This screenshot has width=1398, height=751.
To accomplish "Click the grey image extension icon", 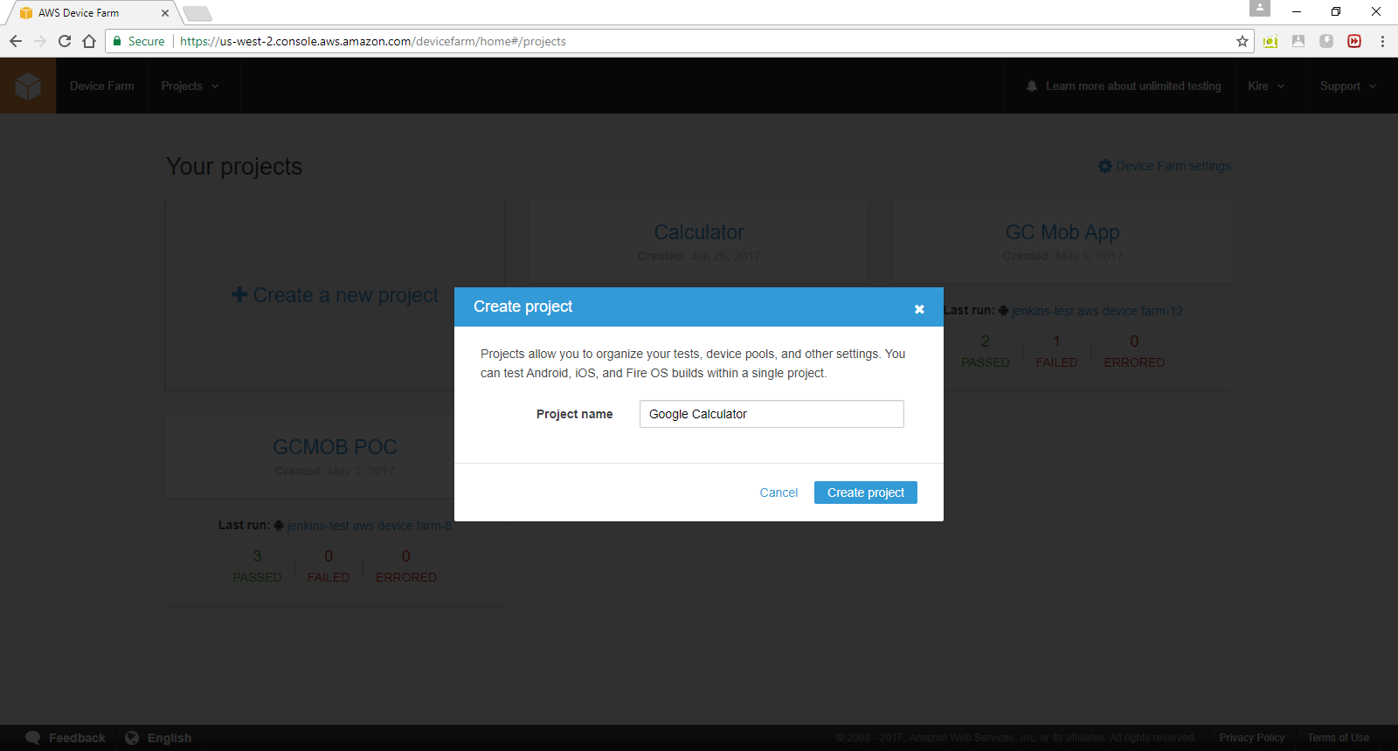I will click(1298, 41).
